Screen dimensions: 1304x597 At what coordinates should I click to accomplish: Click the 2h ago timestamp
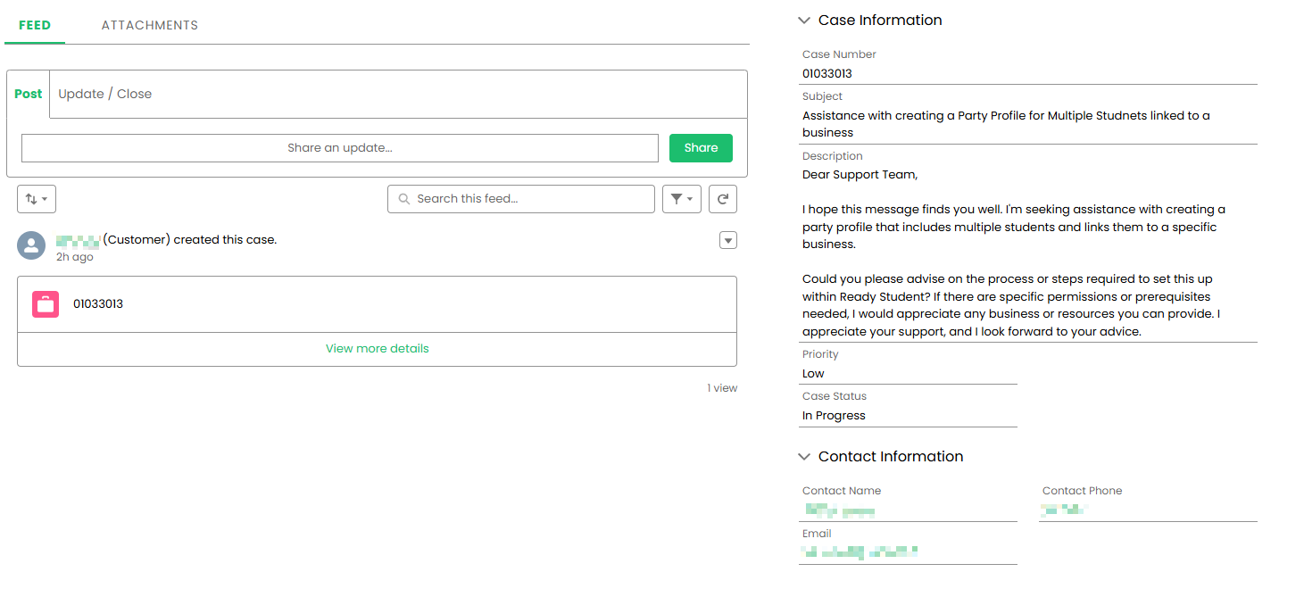click(x=75, y=257)
